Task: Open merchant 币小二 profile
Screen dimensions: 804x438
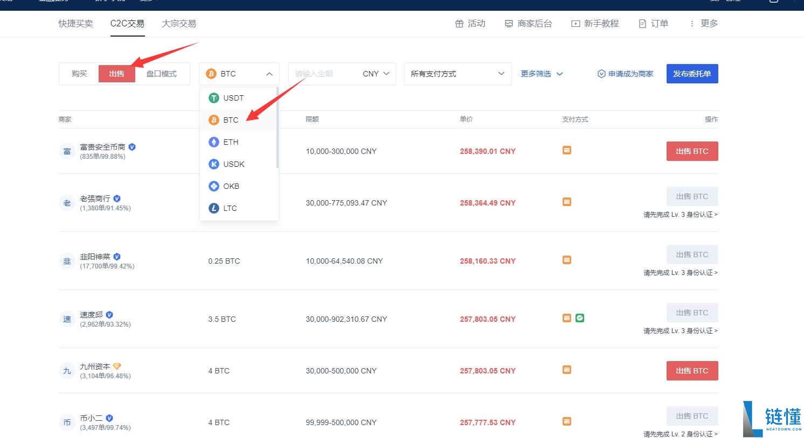Action: click(91, 418)
